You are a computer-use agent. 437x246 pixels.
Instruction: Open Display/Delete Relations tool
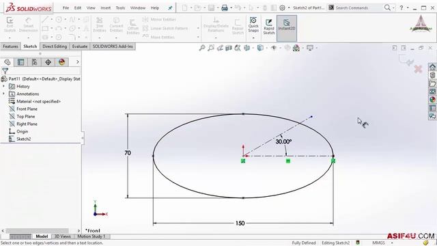pos(216,25)
